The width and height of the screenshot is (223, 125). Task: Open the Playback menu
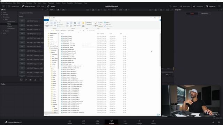pyautogui.click(x=51, y=3)
